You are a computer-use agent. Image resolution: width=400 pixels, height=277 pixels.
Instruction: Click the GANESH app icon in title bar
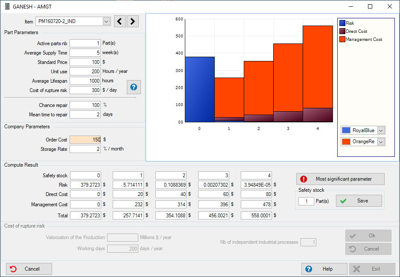(x=7, y=7)
